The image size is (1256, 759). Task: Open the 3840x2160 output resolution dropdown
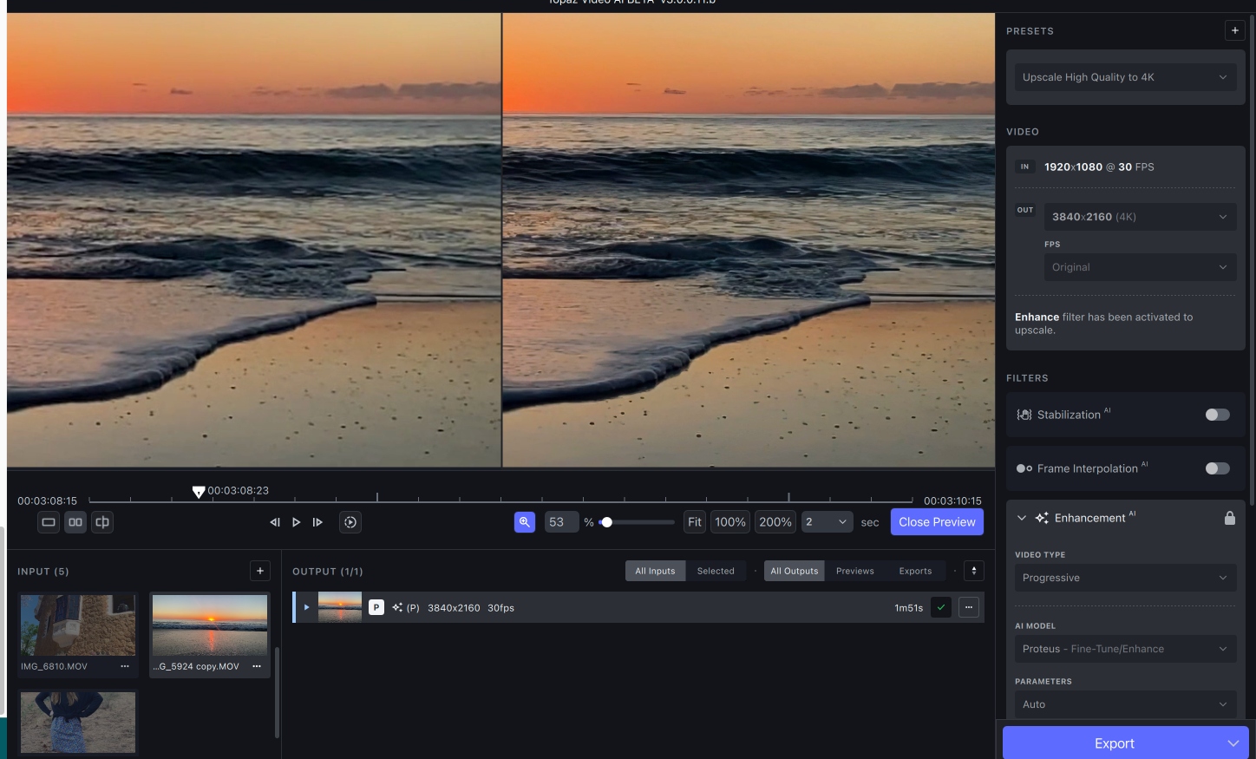[1140, 217]
